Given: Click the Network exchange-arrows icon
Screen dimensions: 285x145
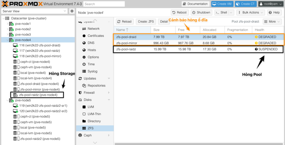Looking at the screenshot, I should pos(84,29).
